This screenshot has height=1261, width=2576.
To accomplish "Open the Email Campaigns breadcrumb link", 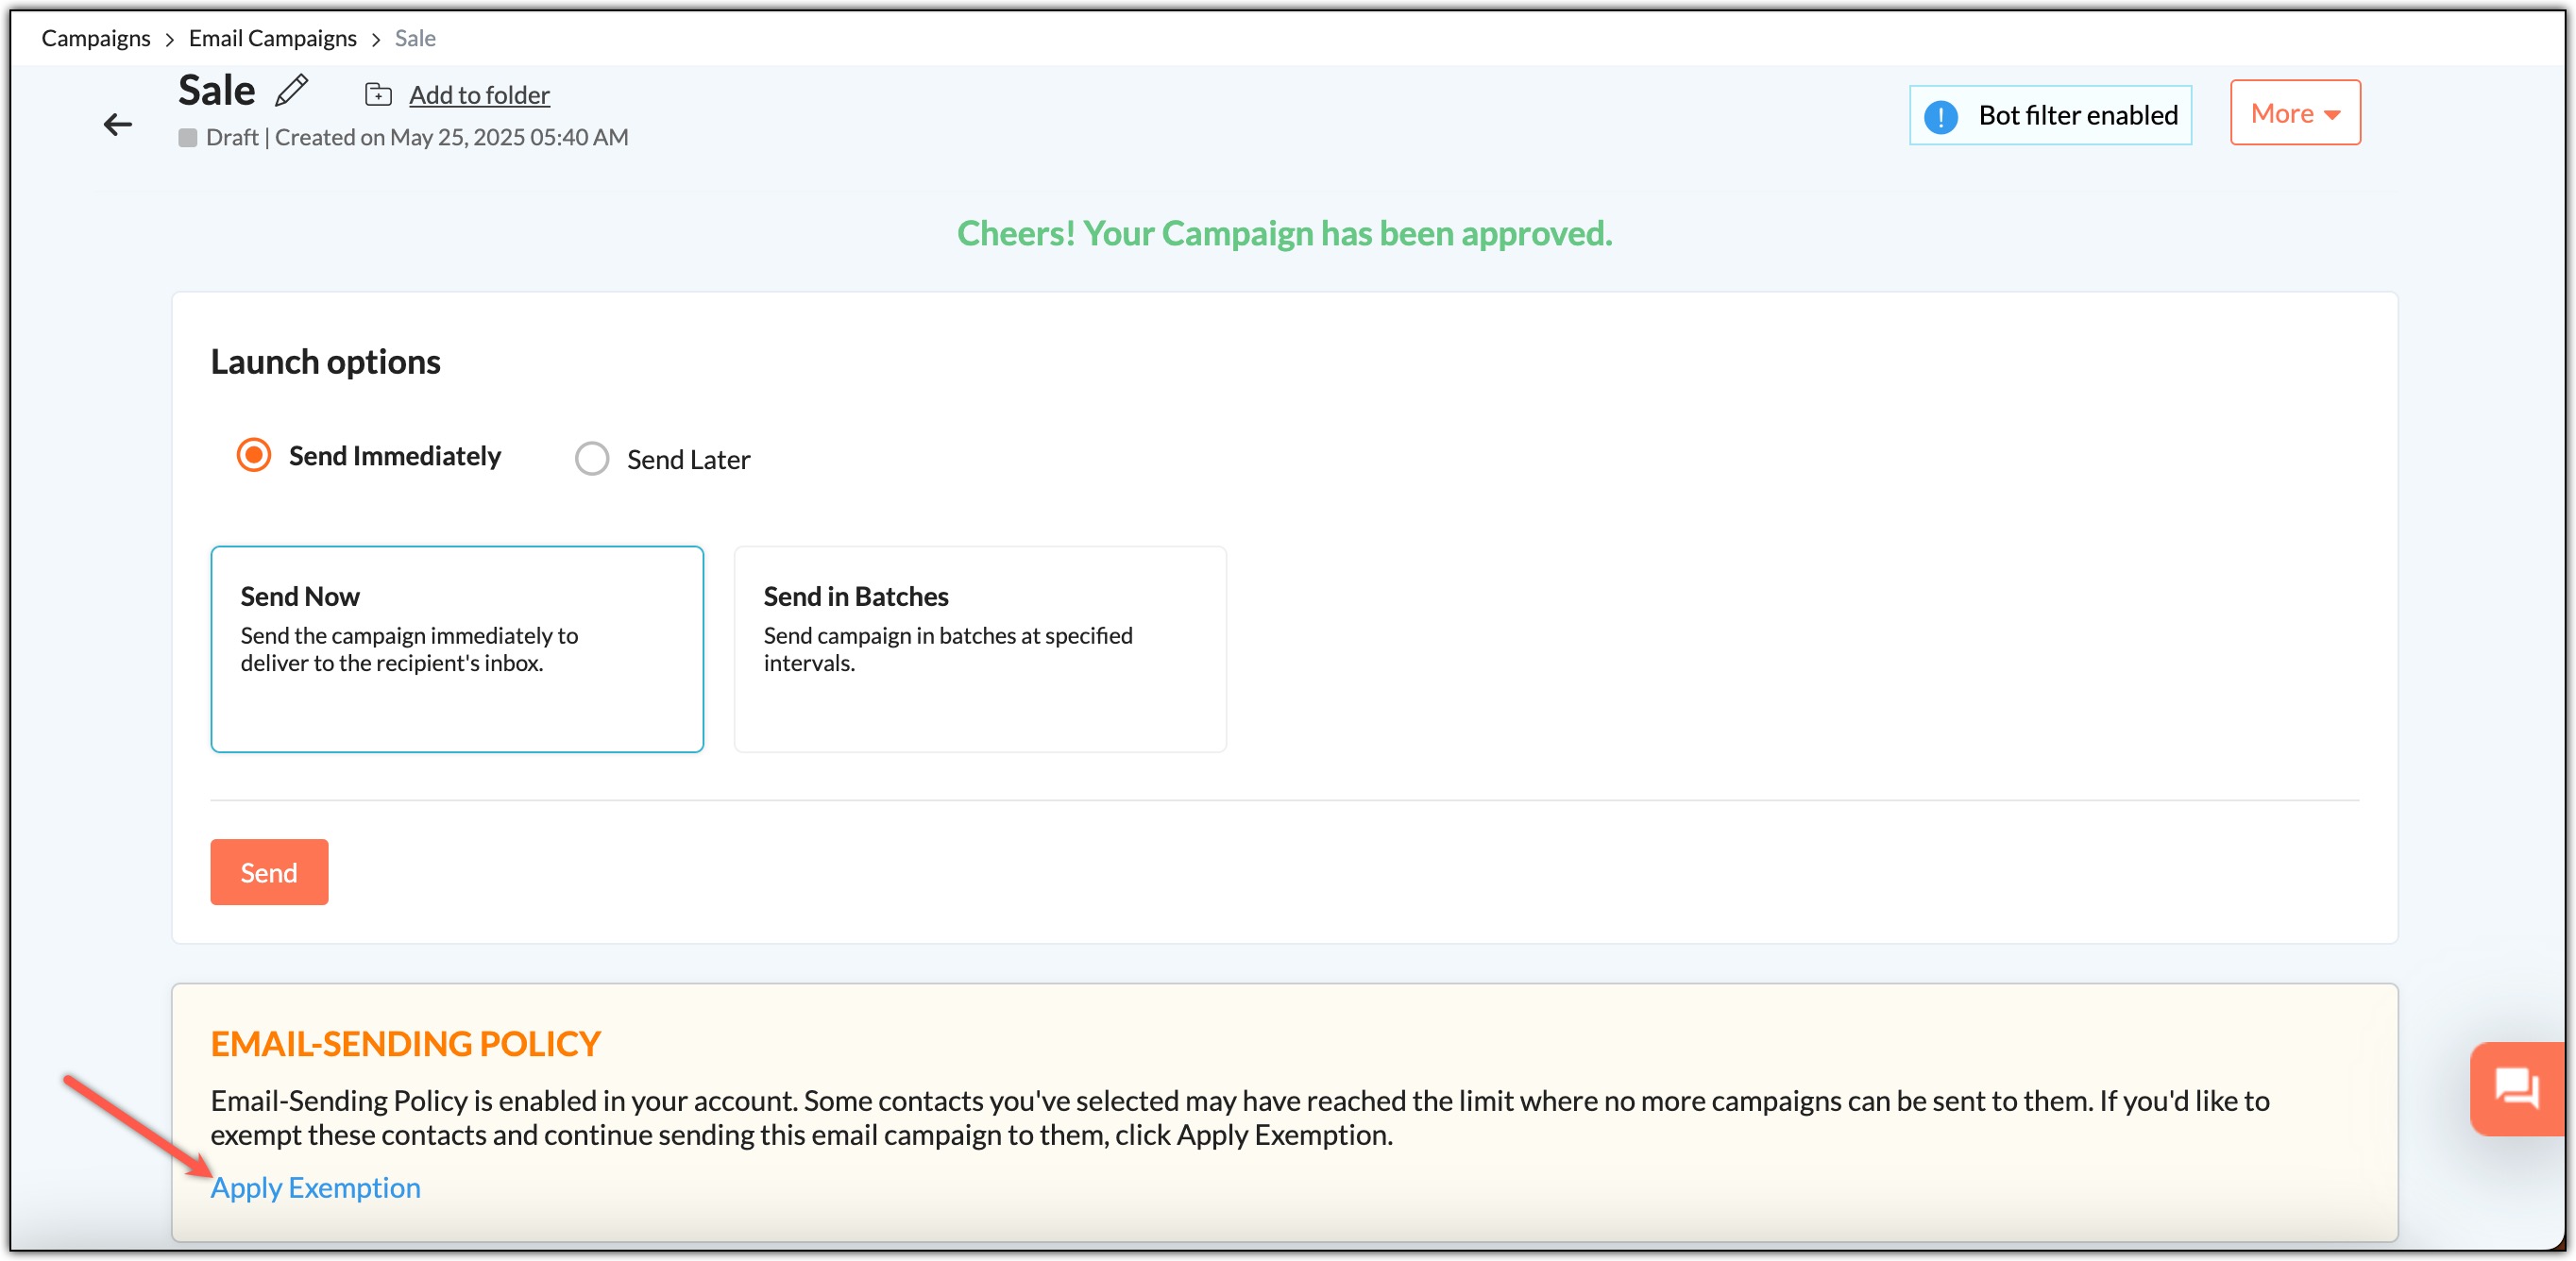I will [x=272, y=38].
